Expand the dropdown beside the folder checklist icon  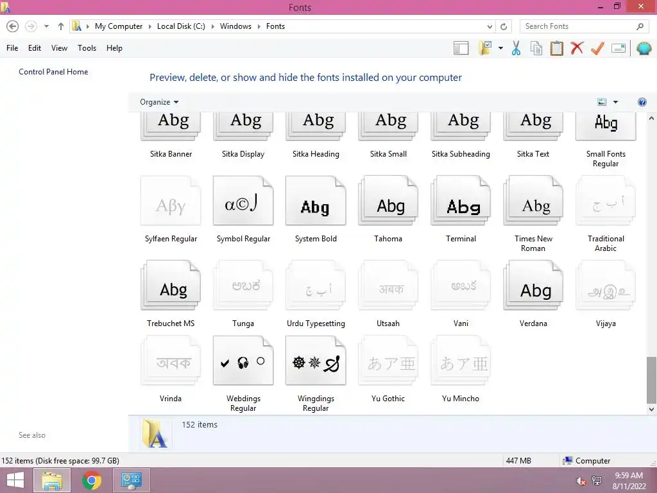[x=500, y=48]
